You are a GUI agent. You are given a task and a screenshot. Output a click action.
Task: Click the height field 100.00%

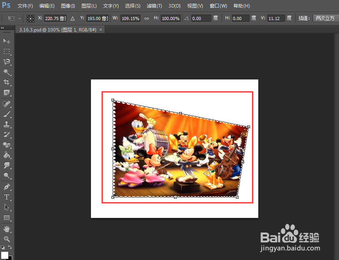171,18
